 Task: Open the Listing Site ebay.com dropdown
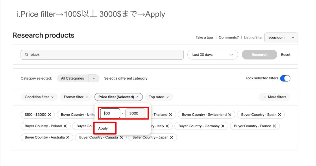(281, 37)
